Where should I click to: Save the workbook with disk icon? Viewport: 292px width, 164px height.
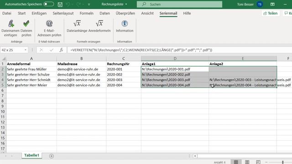click(60, 4)
